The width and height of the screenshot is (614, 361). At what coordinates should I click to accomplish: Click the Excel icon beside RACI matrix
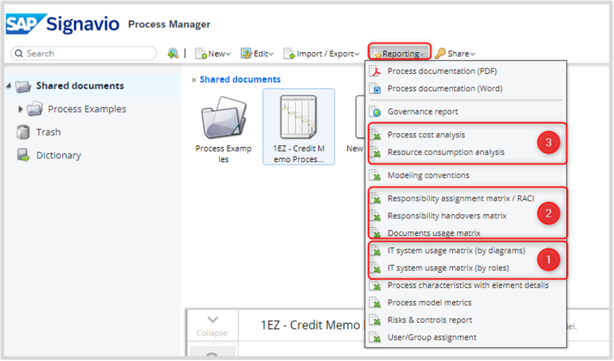(375, 198)
